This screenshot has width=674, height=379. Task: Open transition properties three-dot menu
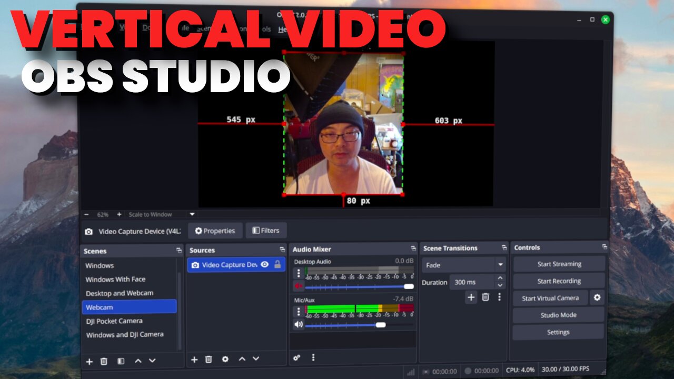pyautogui.click(x=499, y=297)
